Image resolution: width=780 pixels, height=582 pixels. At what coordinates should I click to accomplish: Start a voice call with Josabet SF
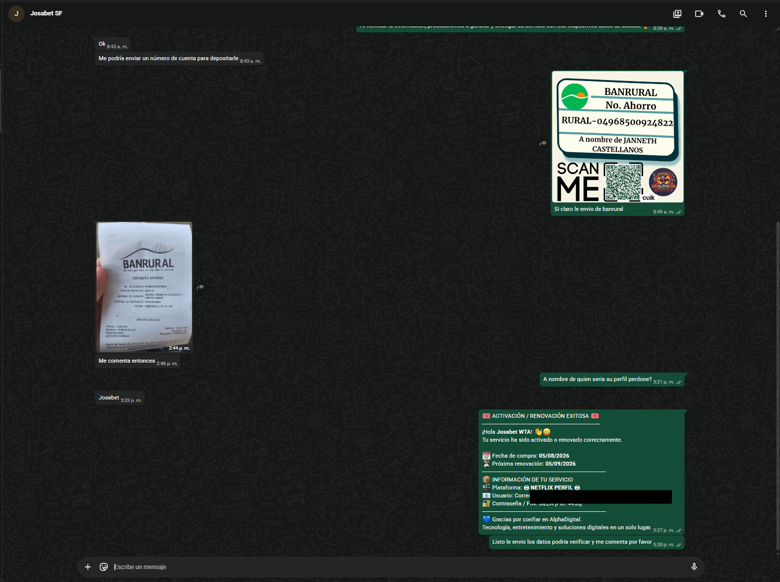[721, 14]
